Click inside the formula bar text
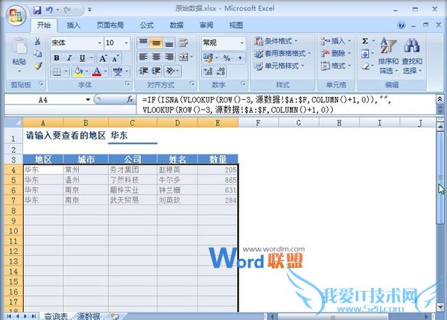447x320 pixels. point(286,104)
